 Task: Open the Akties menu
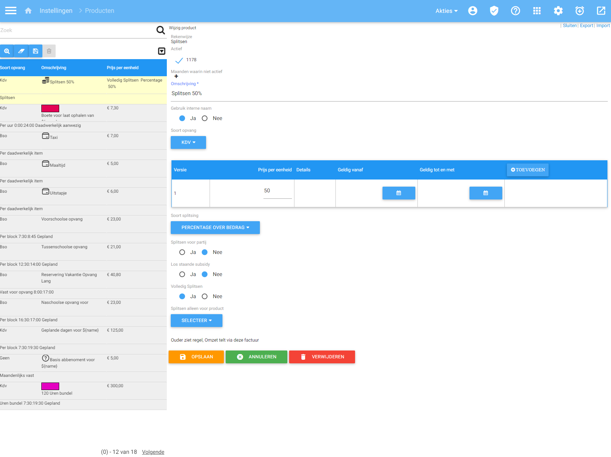click(446, 11)
